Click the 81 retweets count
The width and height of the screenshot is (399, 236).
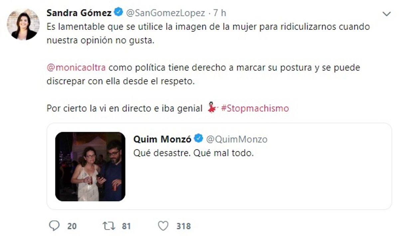(x=126, y=226)
